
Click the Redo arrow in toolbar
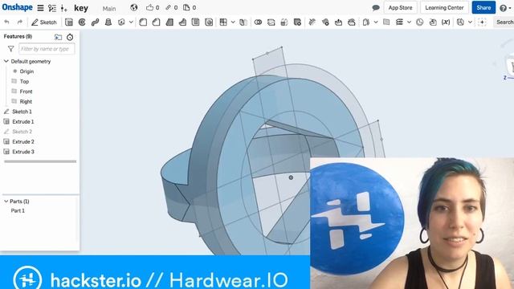[x=19, y=22]
